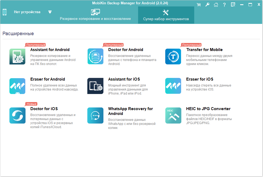Click the Doctor for iOS title

coord(44,109)
